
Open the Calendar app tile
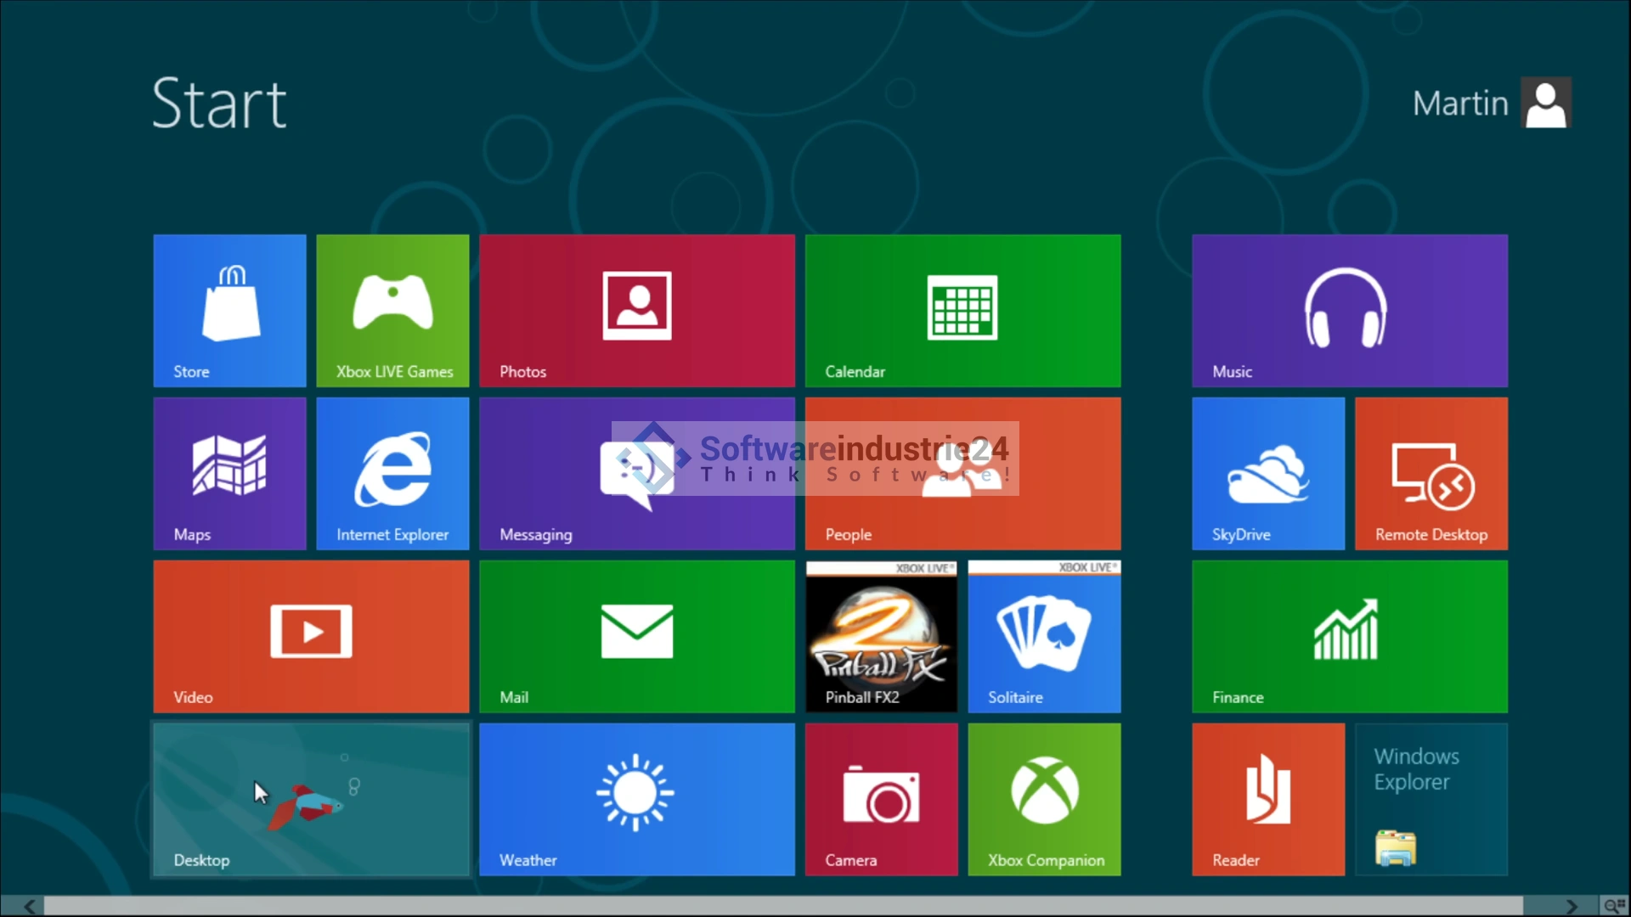pos(962,311)
